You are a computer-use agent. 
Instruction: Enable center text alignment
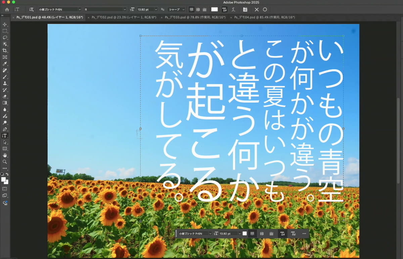pos(198,9)
